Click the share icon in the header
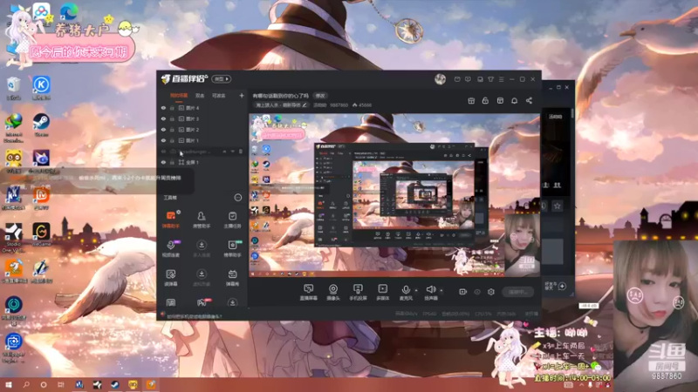 pyautogui.click(x=529, y=101)
